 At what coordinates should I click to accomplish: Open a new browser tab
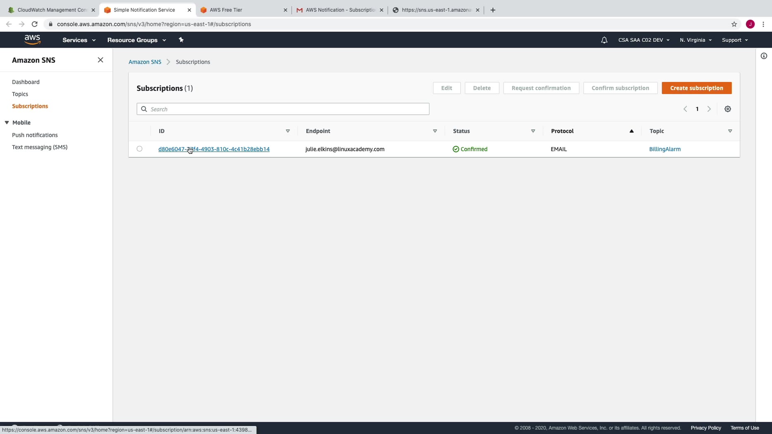(493, 10)
